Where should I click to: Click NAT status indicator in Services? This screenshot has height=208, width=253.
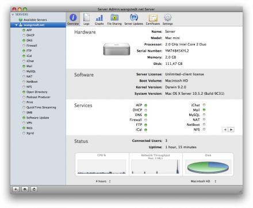[204, 120]
